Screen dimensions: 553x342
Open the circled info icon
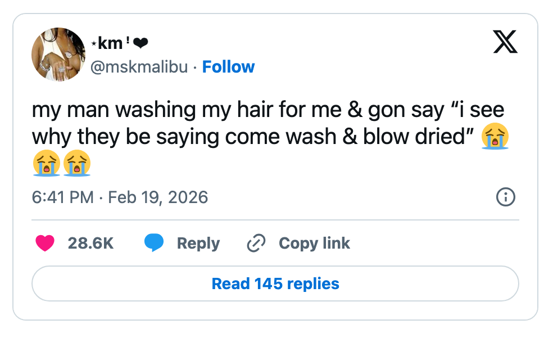pos(506,197)
